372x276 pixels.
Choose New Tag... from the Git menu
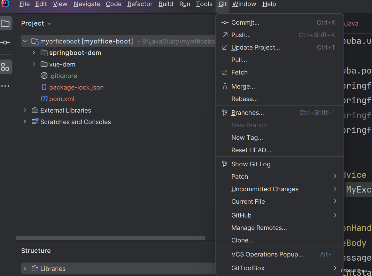(x=280, y=138)
